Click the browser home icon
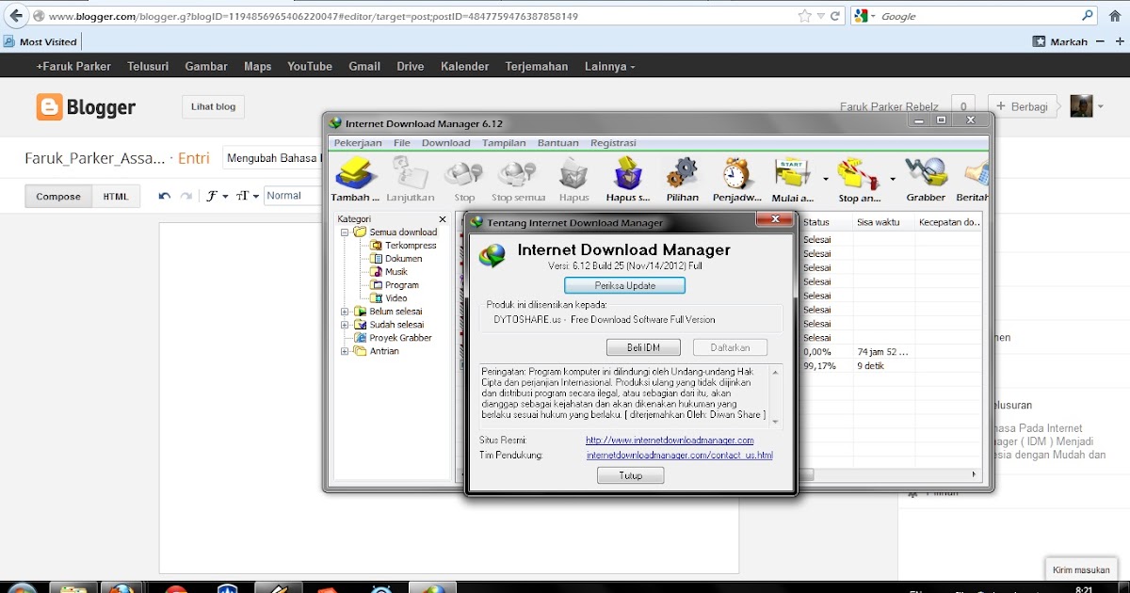Viewport: 1130px width, 593px height. pyautogui.click(x=1115, y=16)
